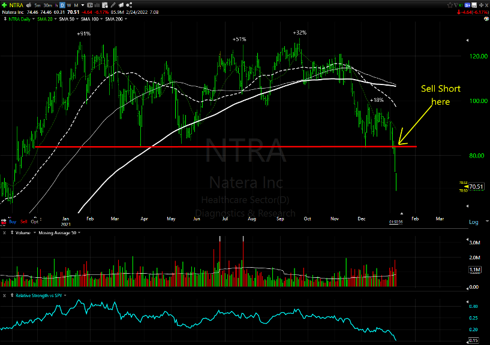Viewport: 490px width, 345px height.
Task: Switch to 5m timeframe
Action: [38, 5]
